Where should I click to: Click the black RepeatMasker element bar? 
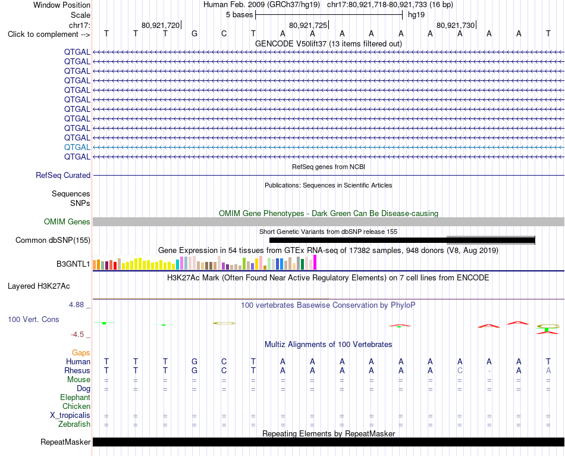328,442
